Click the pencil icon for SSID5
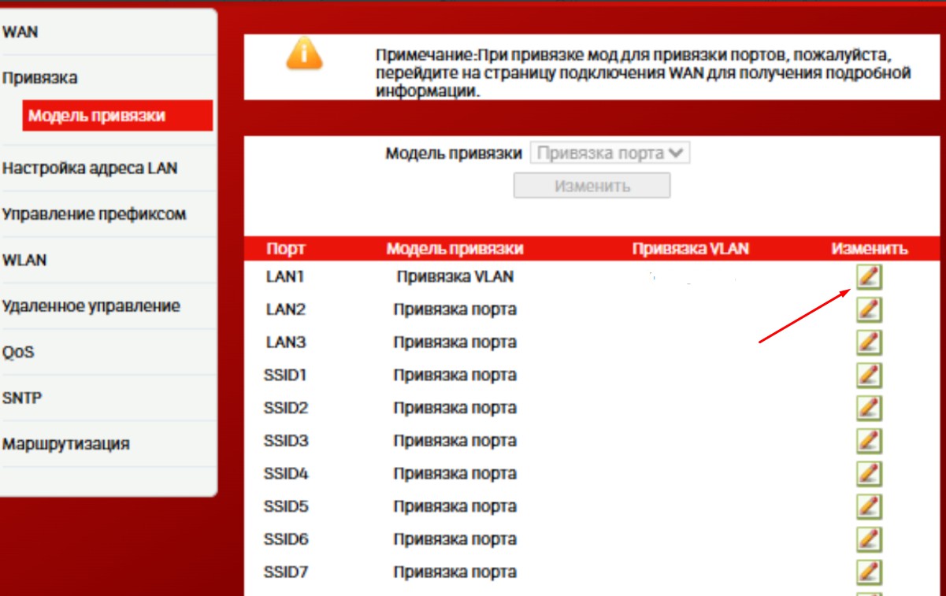The height and width of the screenshot is (596, 946). click(x=868, y=506)
